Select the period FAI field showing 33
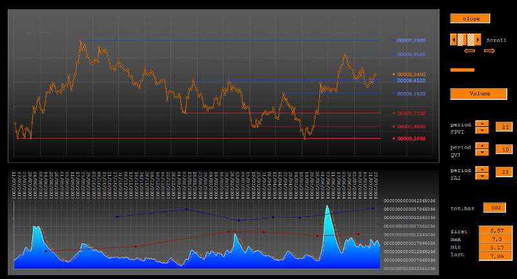Image resolution: width=517 pixels, height=279 pixels. click(x=503, y=172)
